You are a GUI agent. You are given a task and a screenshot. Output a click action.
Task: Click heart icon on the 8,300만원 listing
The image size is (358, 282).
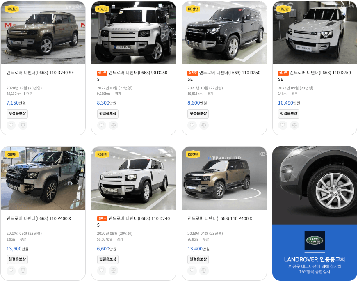click(x=102, y=125)
